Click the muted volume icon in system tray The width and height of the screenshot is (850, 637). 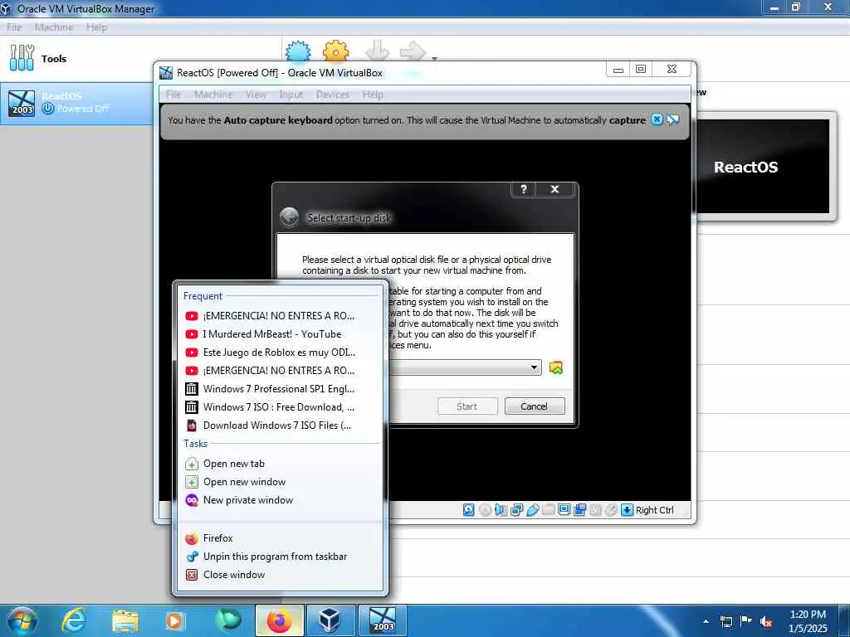point(766,621)
